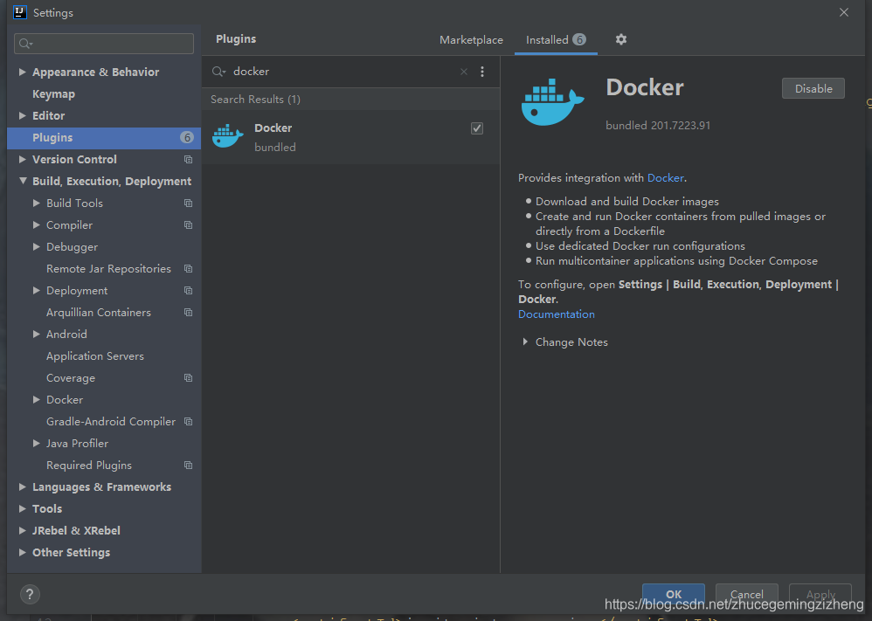Click project-level icon next to Deployment
The width and height of the screenshot is (872, 621).
pos(189,291)
